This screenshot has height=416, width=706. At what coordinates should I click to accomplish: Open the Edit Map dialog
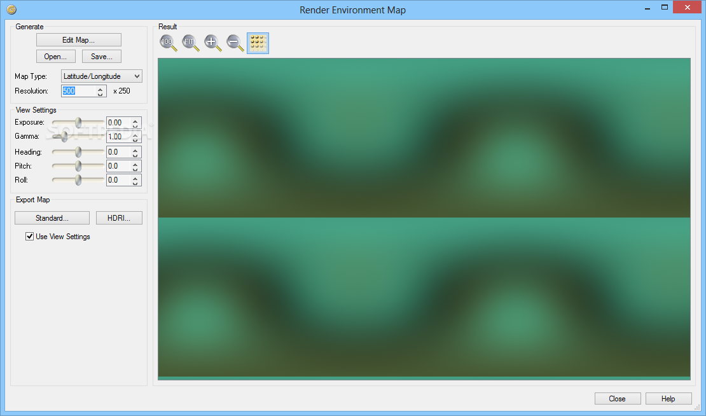point(79,40)
